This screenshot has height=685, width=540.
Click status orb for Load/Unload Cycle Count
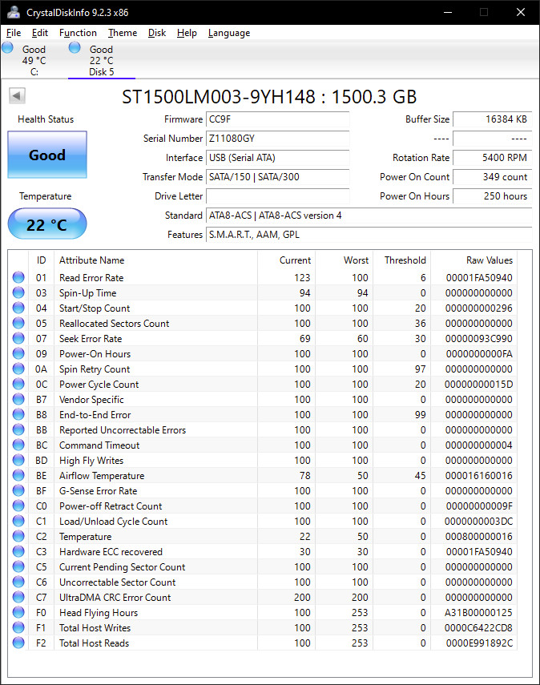pos(18,522)
